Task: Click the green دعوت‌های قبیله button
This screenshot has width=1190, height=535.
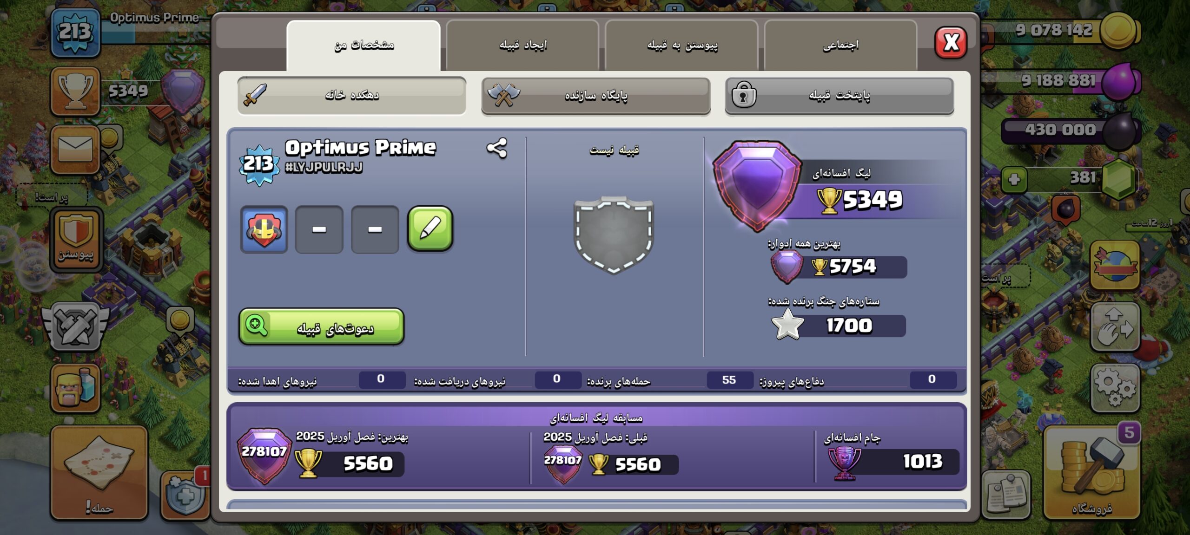Action: 321,327
